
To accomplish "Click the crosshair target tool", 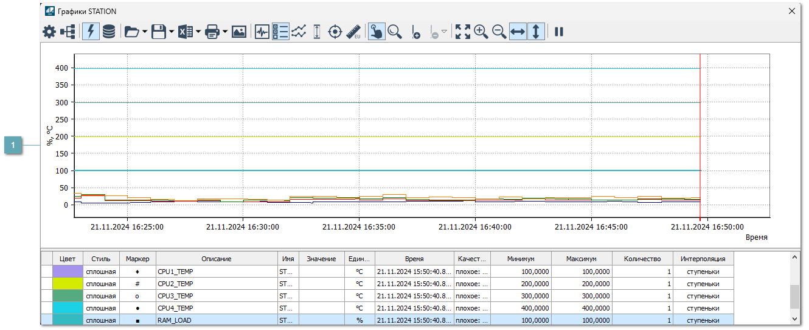I will 335,32.
